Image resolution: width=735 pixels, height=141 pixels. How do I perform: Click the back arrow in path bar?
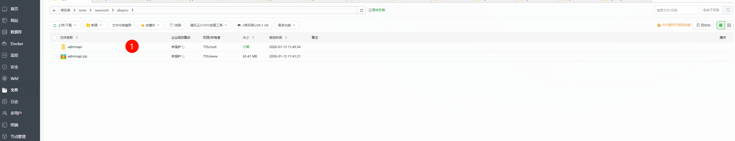point(54,10)
